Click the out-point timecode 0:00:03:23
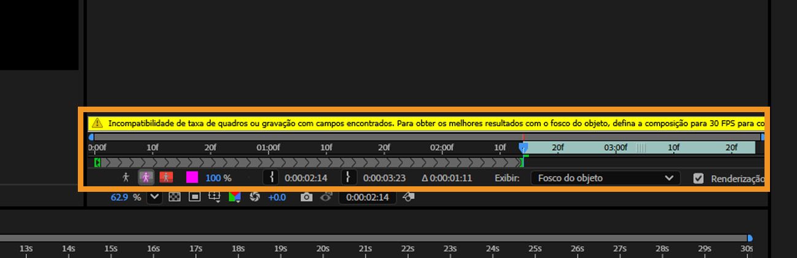The width and height of the screenshot is (797, 258). click(x=384, y=178)
